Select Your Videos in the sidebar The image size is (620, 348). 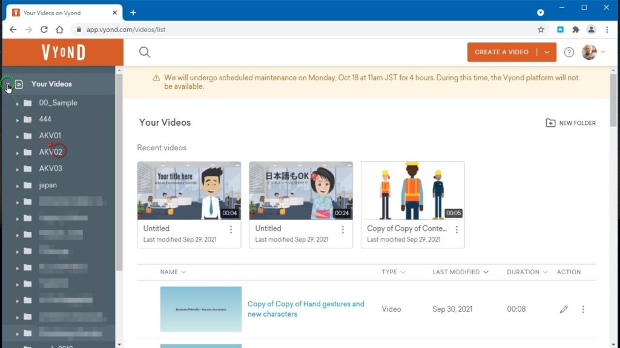51,84
